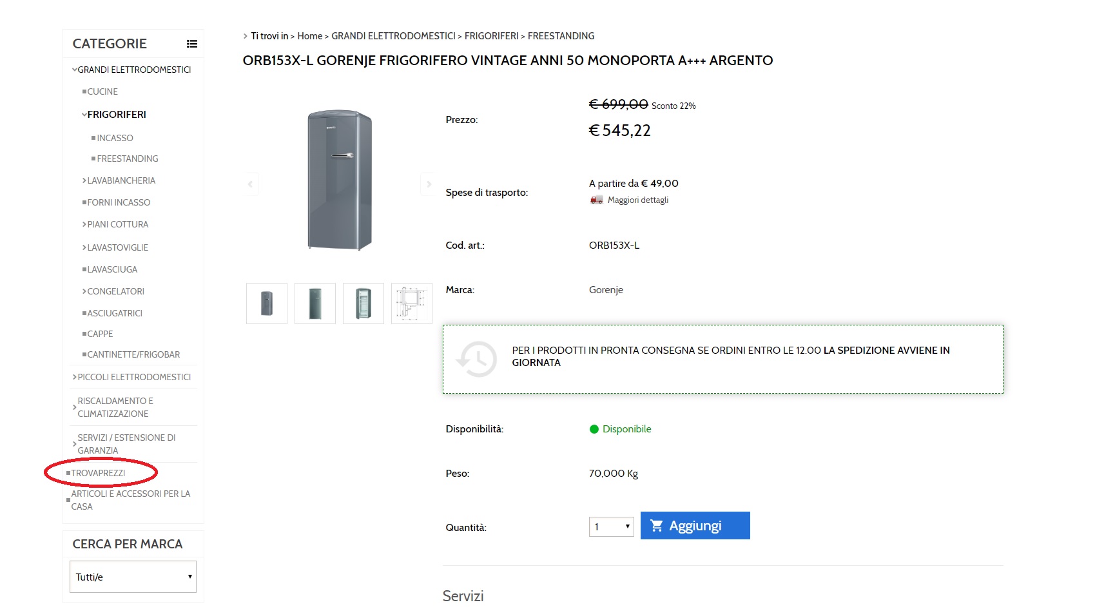The width and height of the screenshot is (1115, 607).
Task: Open the quantity dropdown
Action: pyautogui.click(x=611, y=526)
